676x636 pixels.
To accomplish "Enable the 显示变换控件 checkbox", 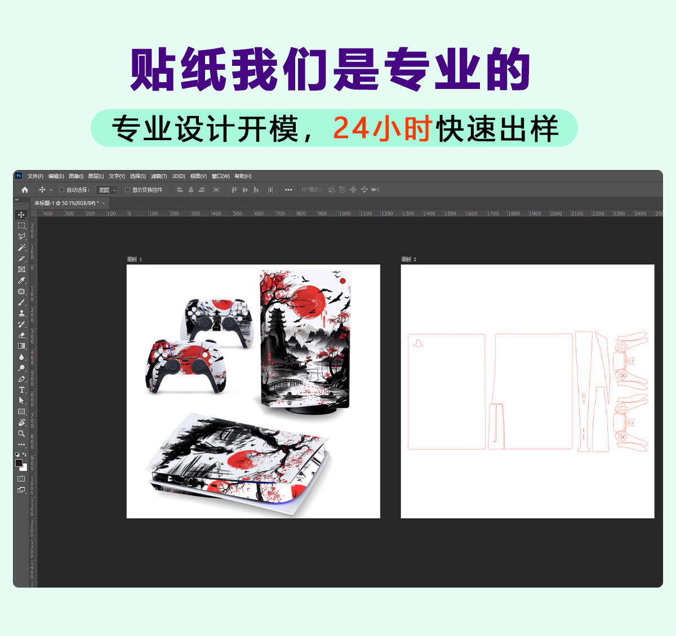I will point(127,190).
